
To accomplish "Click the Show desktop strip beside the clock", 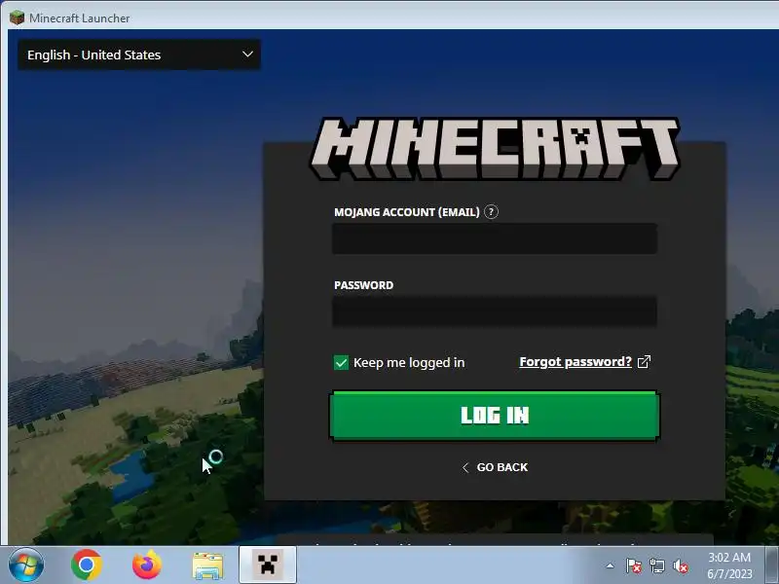I will (772, 566).
